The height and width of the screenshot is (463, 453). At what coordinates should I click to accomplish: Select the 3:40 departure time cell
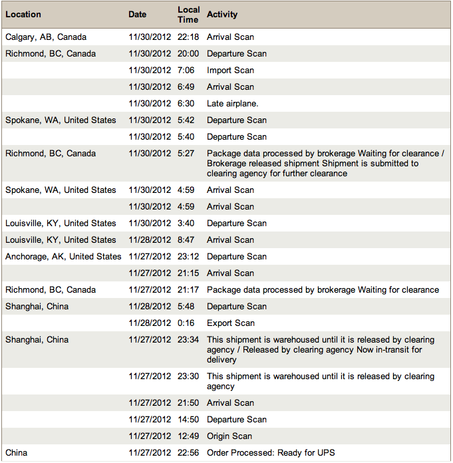click(x=187, y=224)
